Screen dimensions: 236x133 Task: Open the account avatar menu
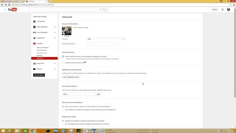point(228,10)
